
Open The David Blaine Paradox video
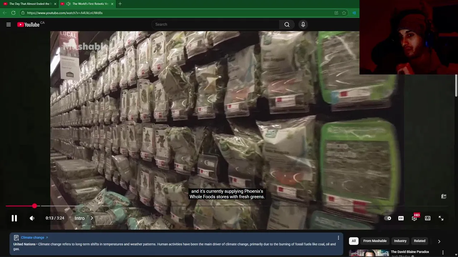tap(410, 252)
